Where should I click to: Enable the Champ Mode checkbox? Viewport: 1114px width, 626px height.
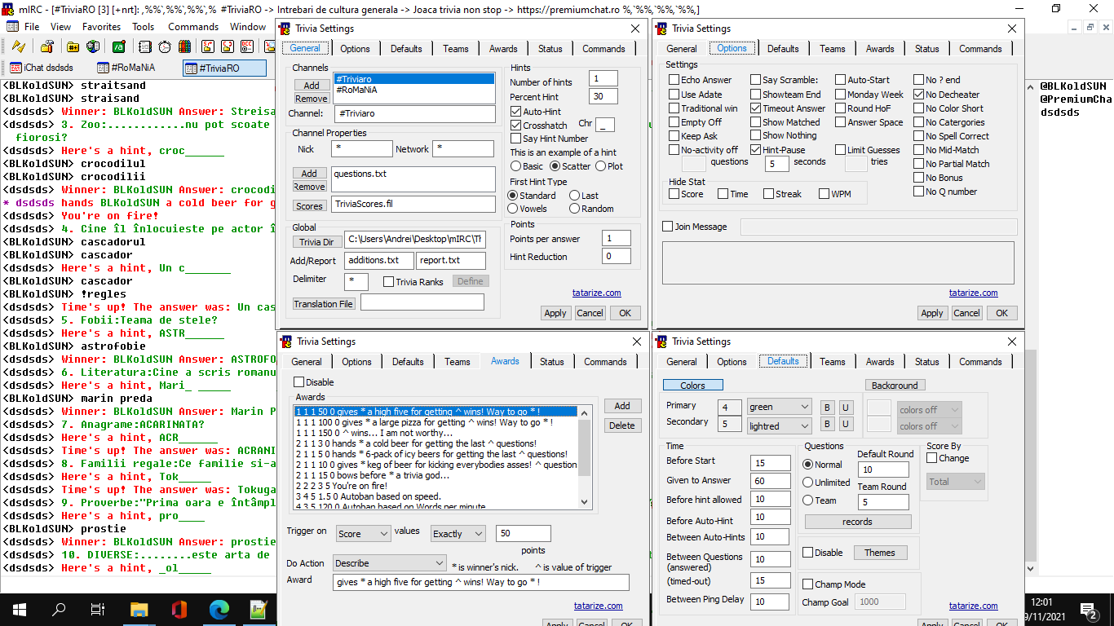coord(808,584)
